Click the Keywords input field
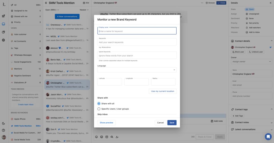Viewport: 274px width, 143px height. click(x=137, y=42)
